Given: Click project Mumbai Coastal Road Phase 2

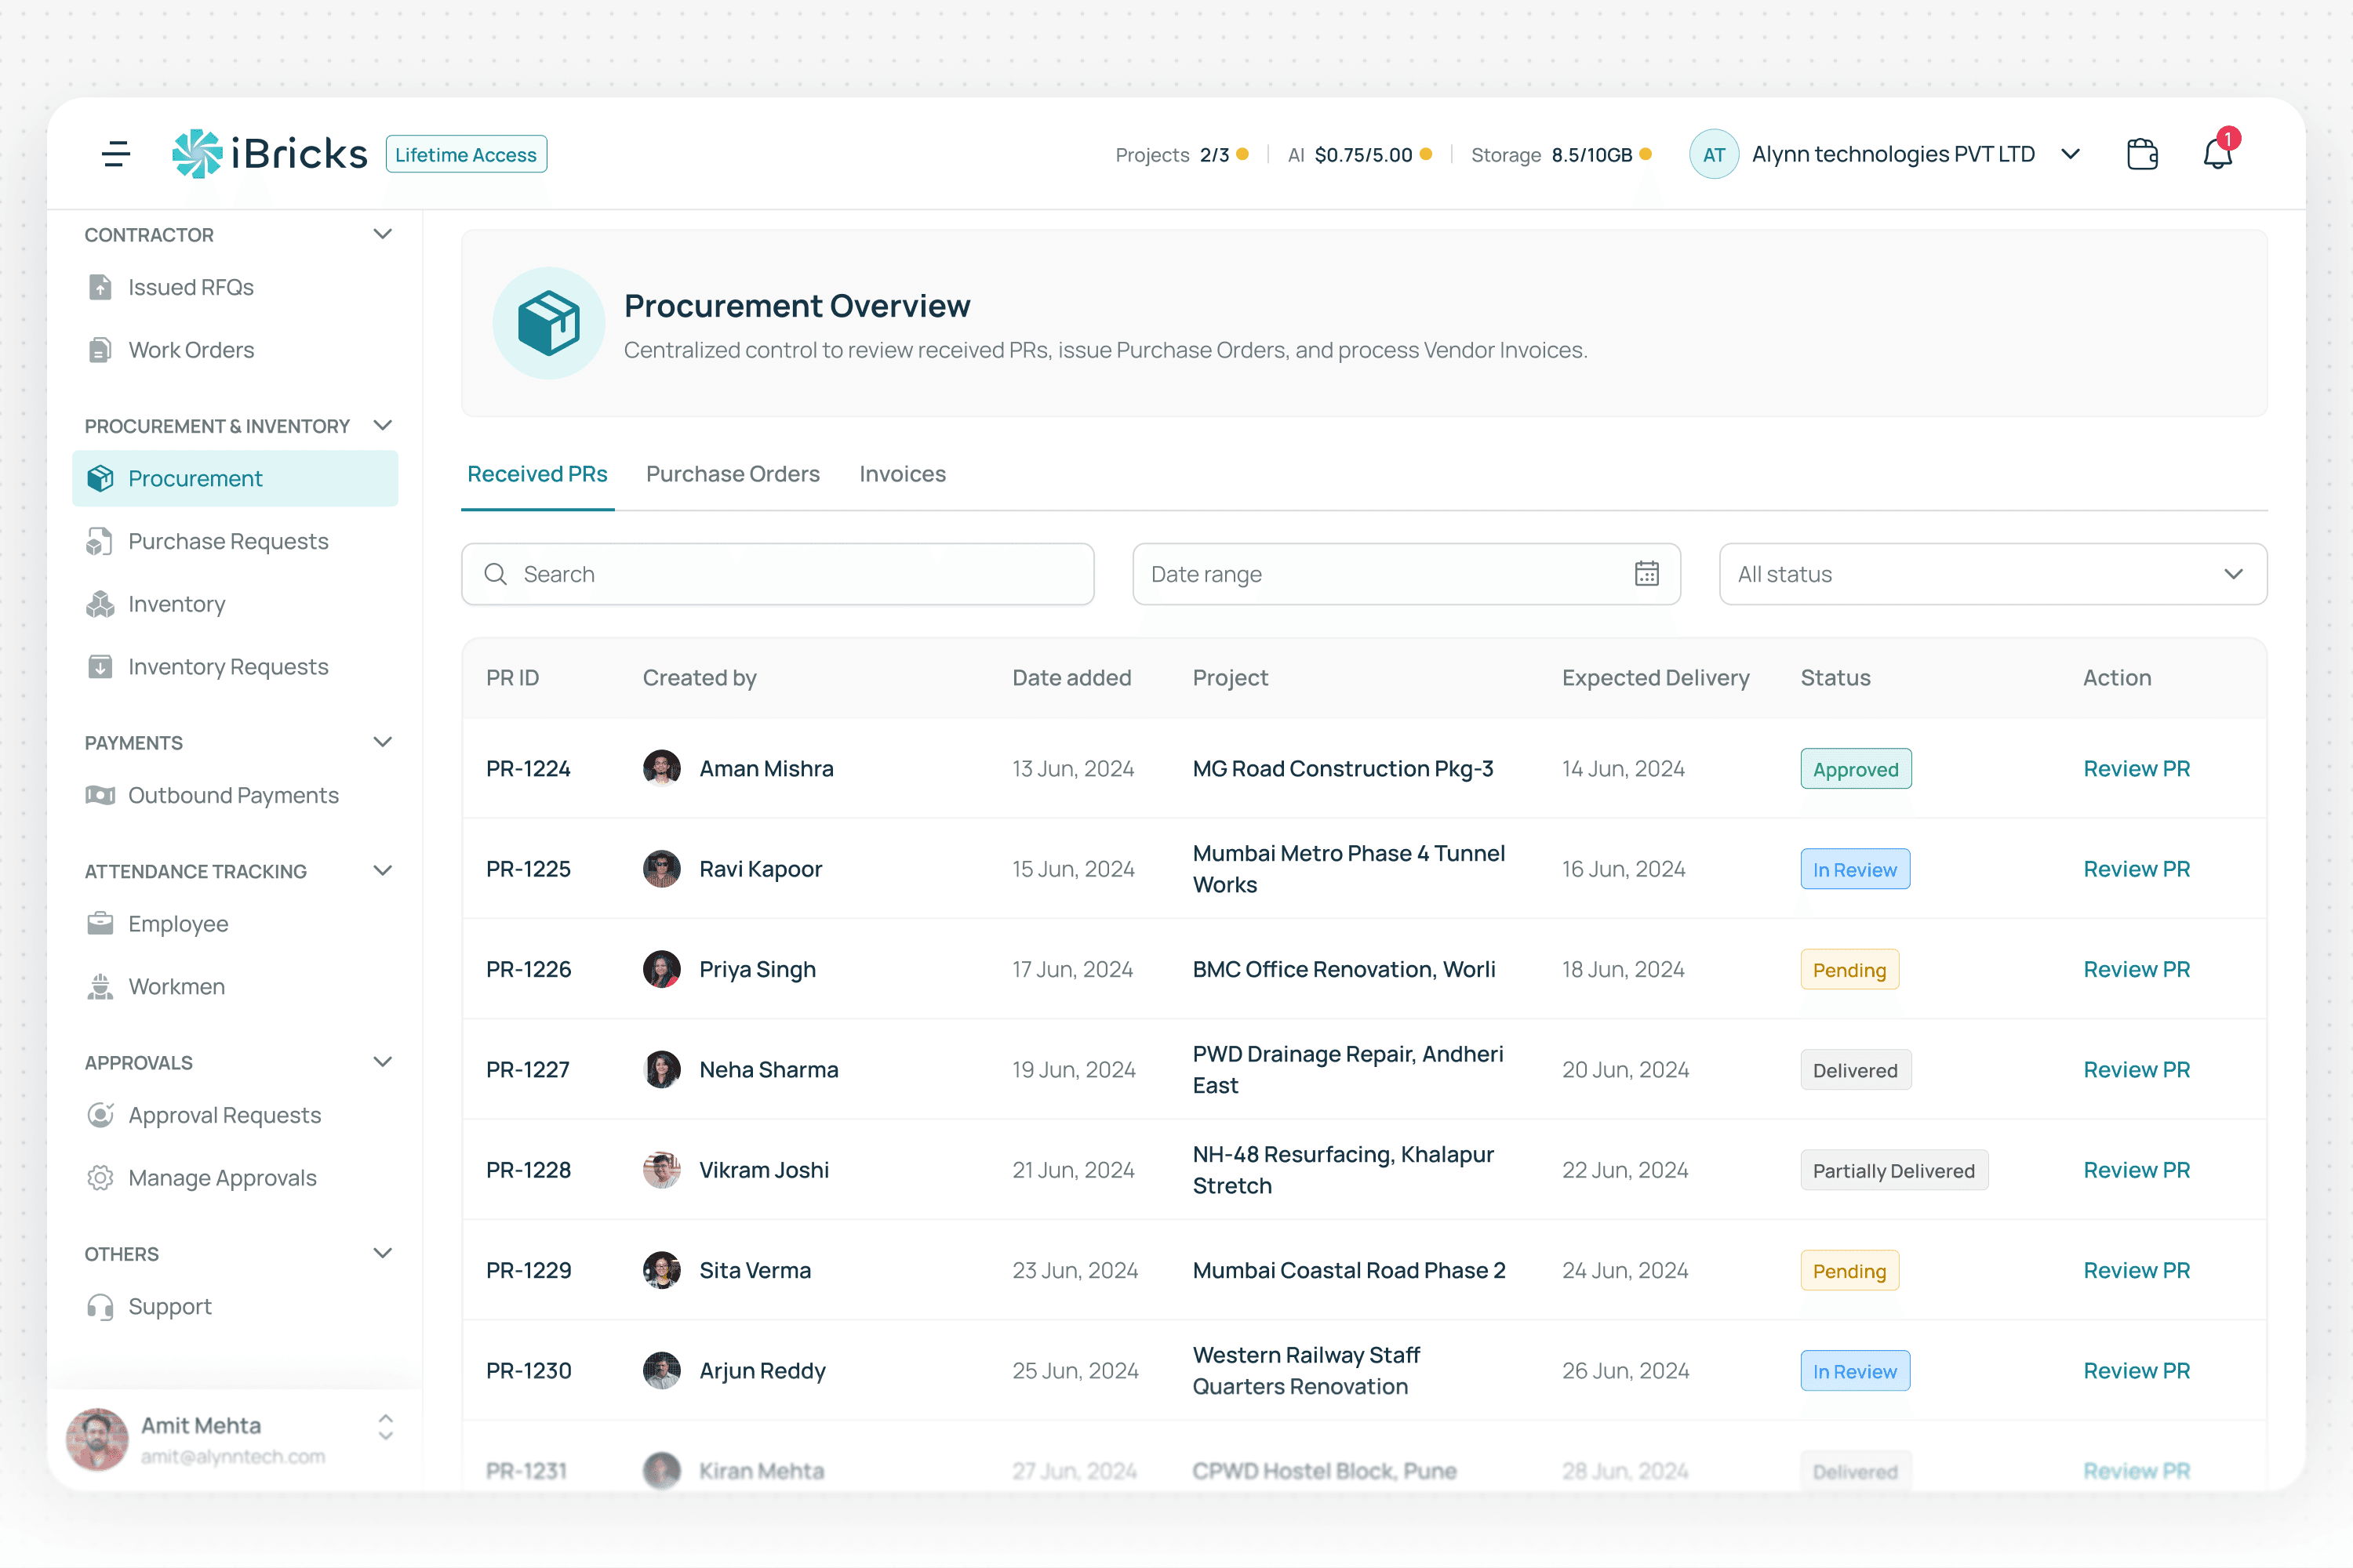Looking at the screenshot, I should (x=1348, y=1270).
